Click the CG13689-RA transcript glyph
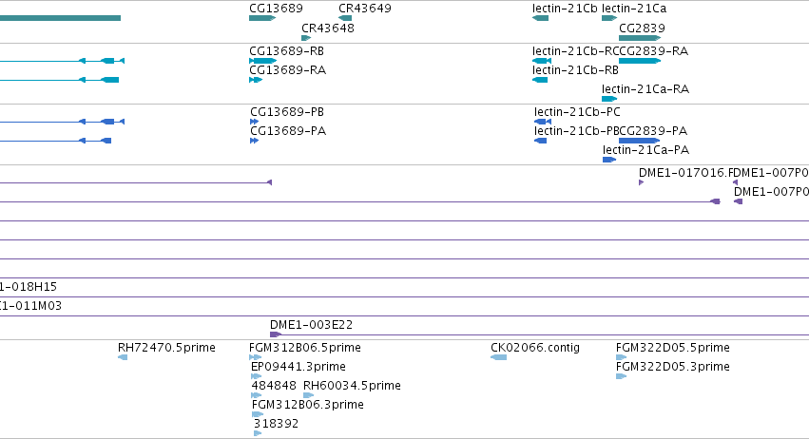The image size is (809, 439). pos(256,80)
